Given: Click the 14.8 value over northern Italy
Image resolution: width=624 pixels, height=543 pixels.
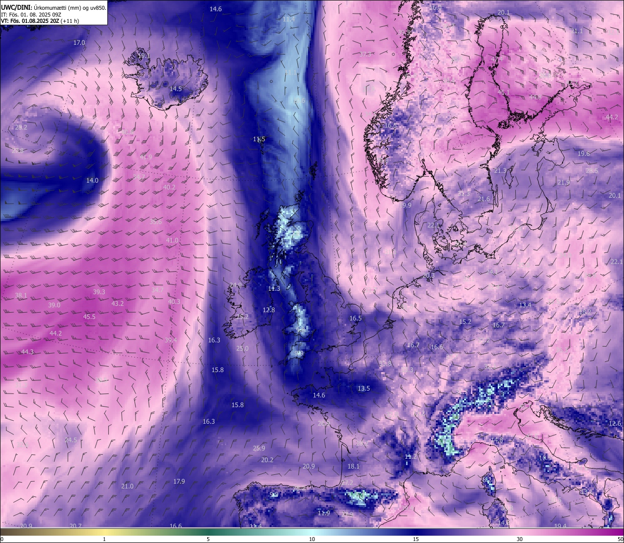Looking at the screenshot, I should tap(497, 440).
